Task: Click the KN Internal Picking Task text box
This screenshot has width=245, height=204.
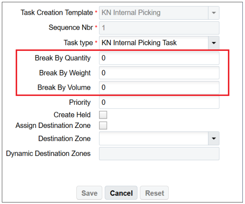Action: tap(153, 43)
